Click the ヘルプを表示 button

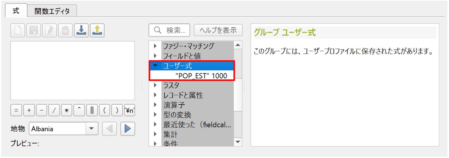click(218, 30)
